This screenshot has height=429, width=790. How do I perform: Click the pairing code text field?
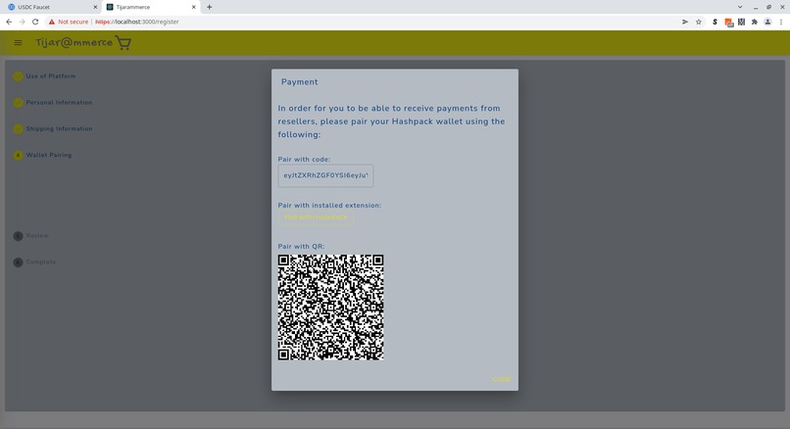[325, 175]
